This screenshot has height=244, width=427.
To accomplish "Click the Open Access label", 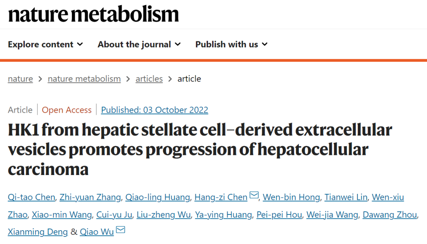I will click(x=66, y=110).
